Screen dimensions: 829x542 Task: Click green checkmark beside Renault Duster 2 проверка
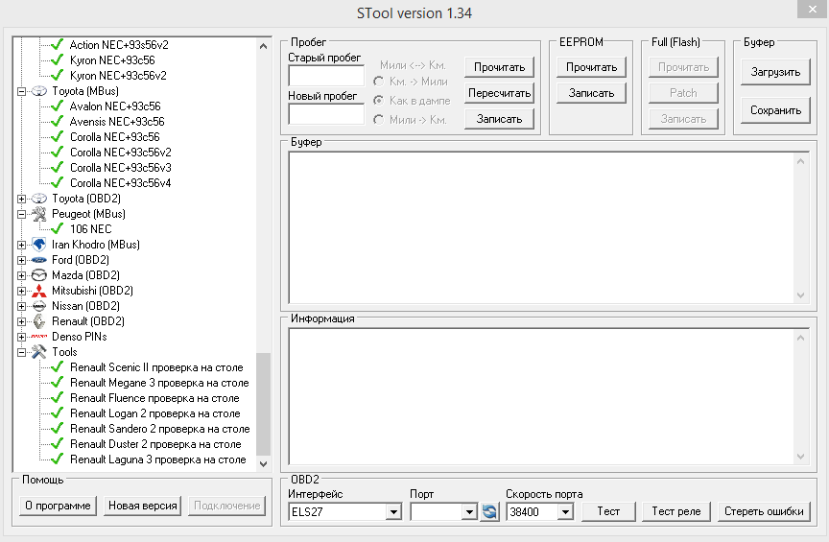58,443
